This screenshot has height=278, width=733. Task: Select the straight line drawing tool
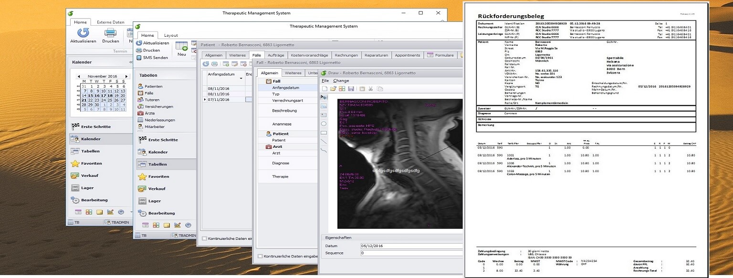pyautogui.click(x=324, y=142)
